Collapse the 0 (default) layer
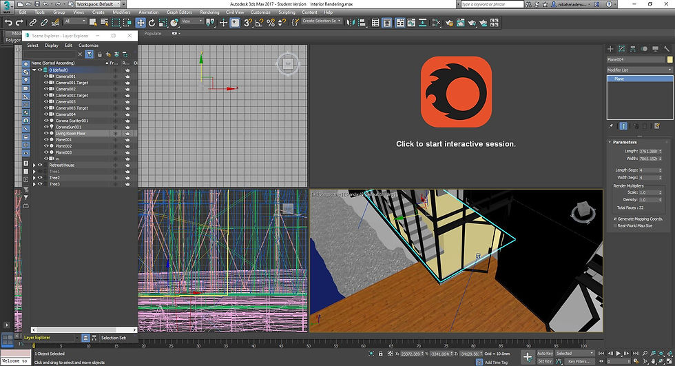 (34, 70)
